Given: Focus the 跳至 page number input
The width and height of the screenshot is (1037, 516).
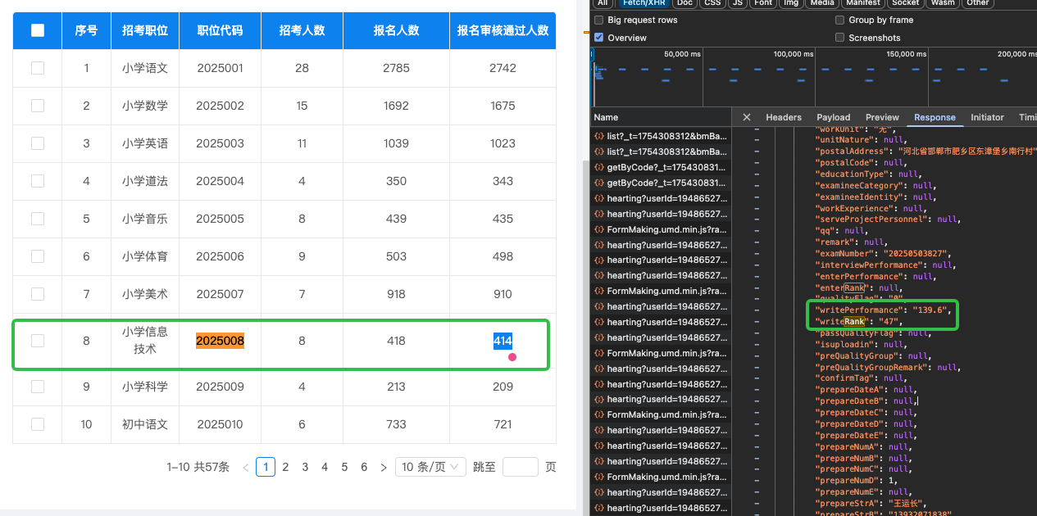Looking at the screenshot, I should [521, 467].
